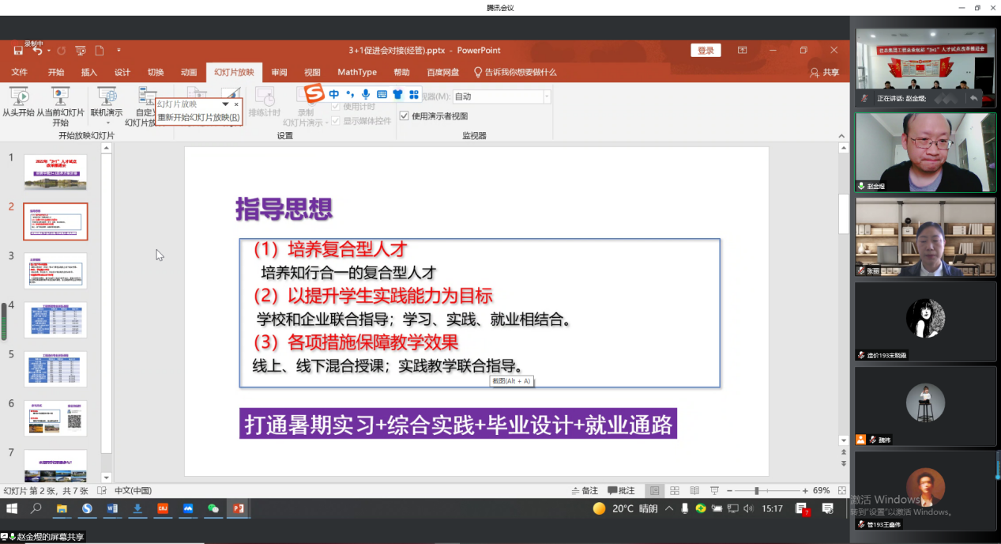Click the 共享 share button
This screenshot has width=1001, height=544.
coord(825,72)
